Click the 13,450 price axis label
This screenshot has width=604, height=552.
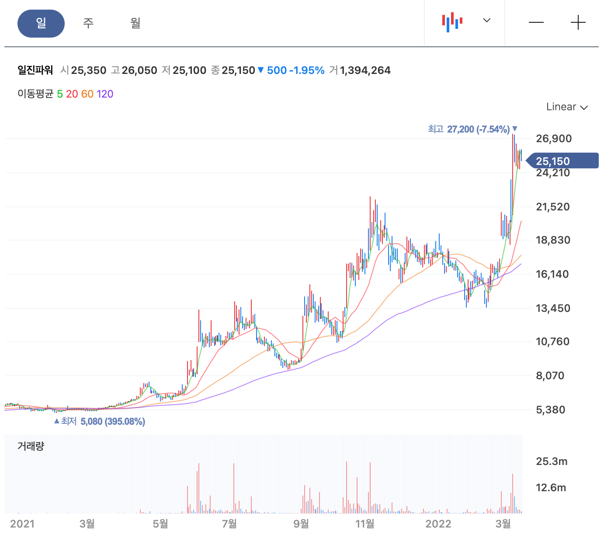click(x=553, y=308)
